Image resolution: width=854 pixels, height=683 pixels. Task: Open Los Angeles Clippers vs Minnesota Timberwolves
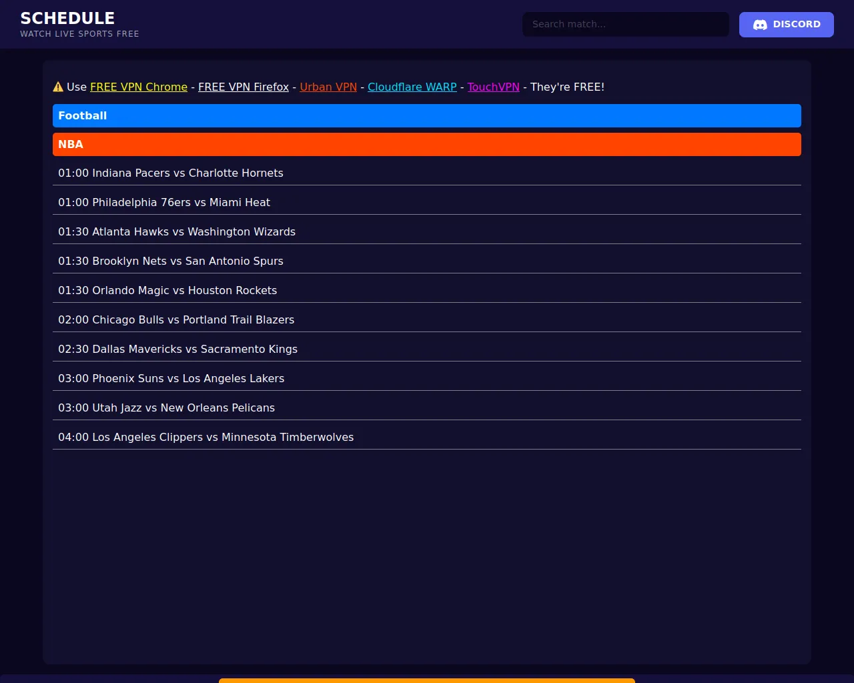(427, 437)
